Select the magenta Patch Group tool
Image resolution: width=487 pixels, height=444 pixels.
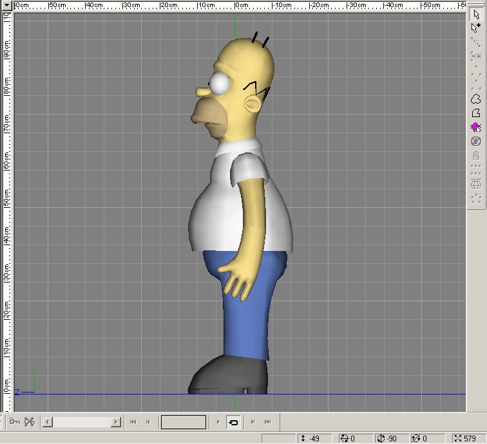coord(476,127)
